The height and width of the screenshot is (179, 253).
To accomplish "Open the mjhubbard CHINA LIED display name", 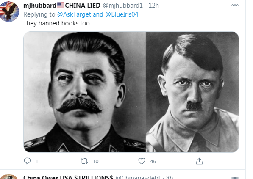I will [62, 6].
